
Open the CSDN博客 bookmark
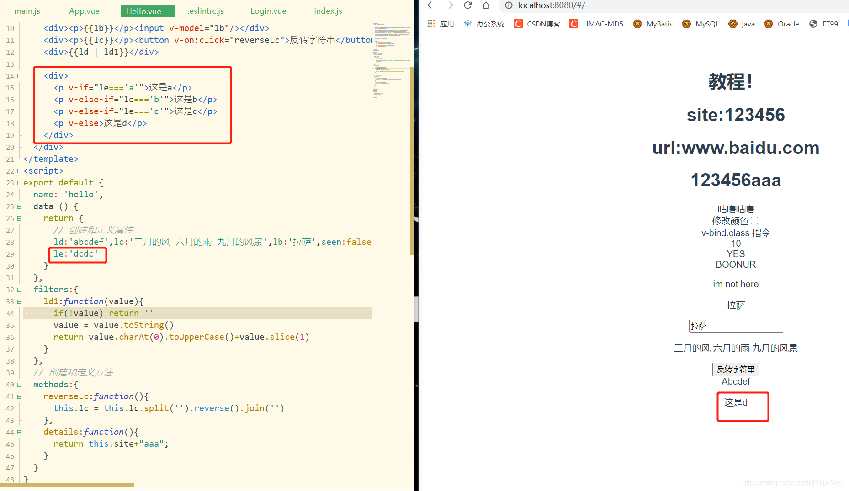pos(537,24)
